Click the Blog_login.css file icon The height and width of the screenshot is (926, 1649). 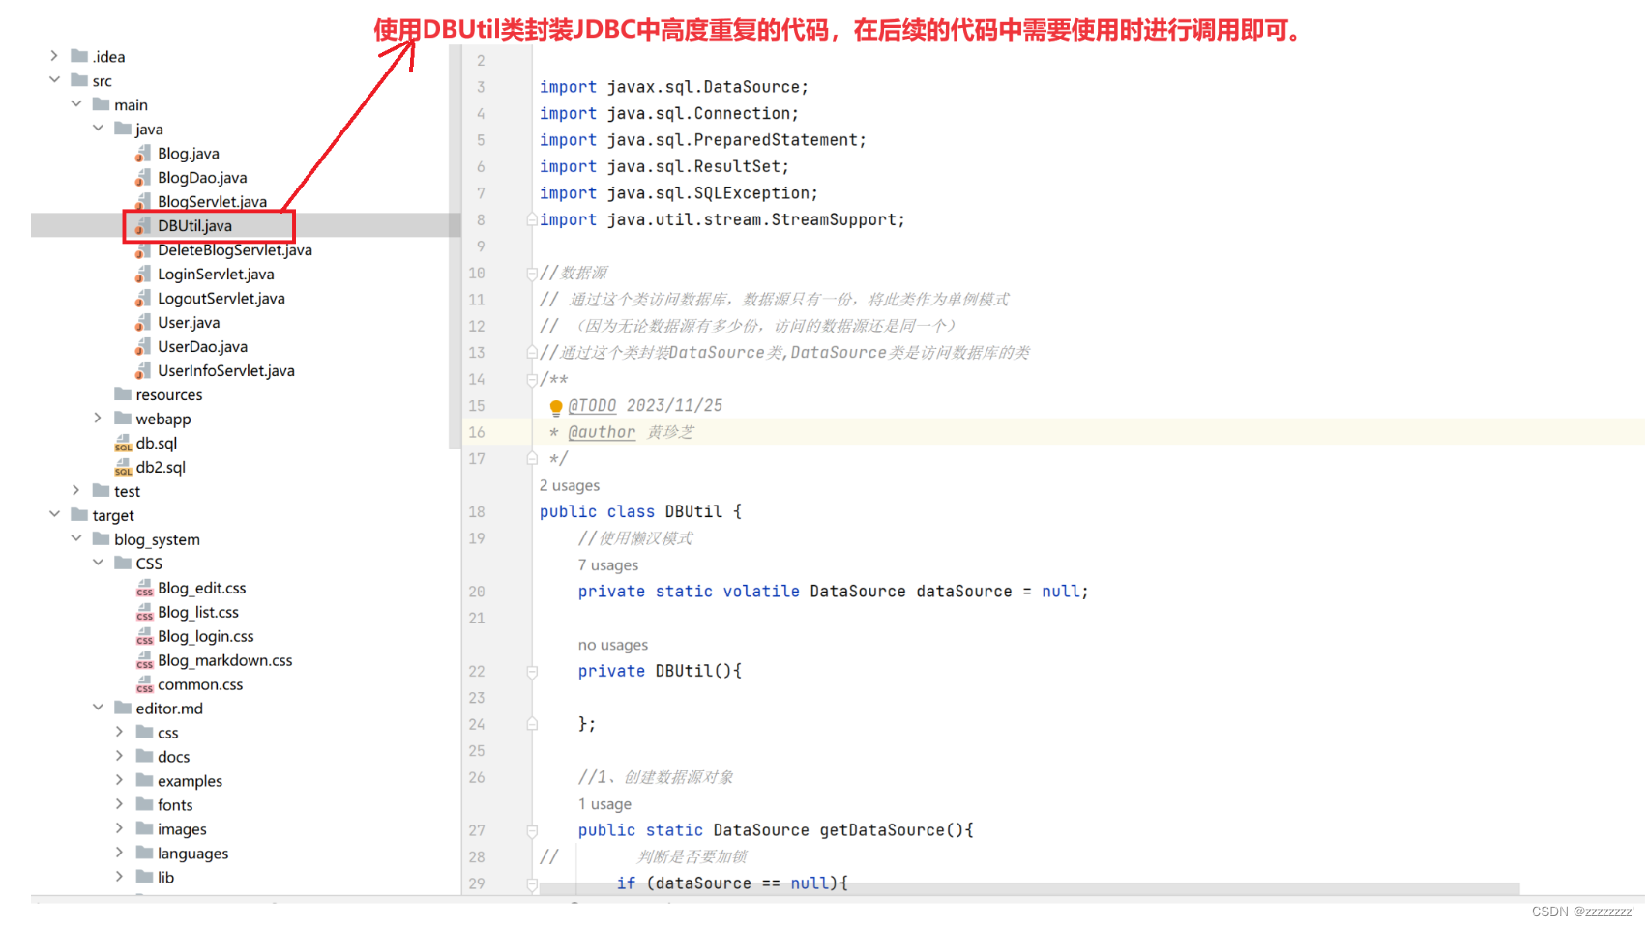click(x=144, y=637)
